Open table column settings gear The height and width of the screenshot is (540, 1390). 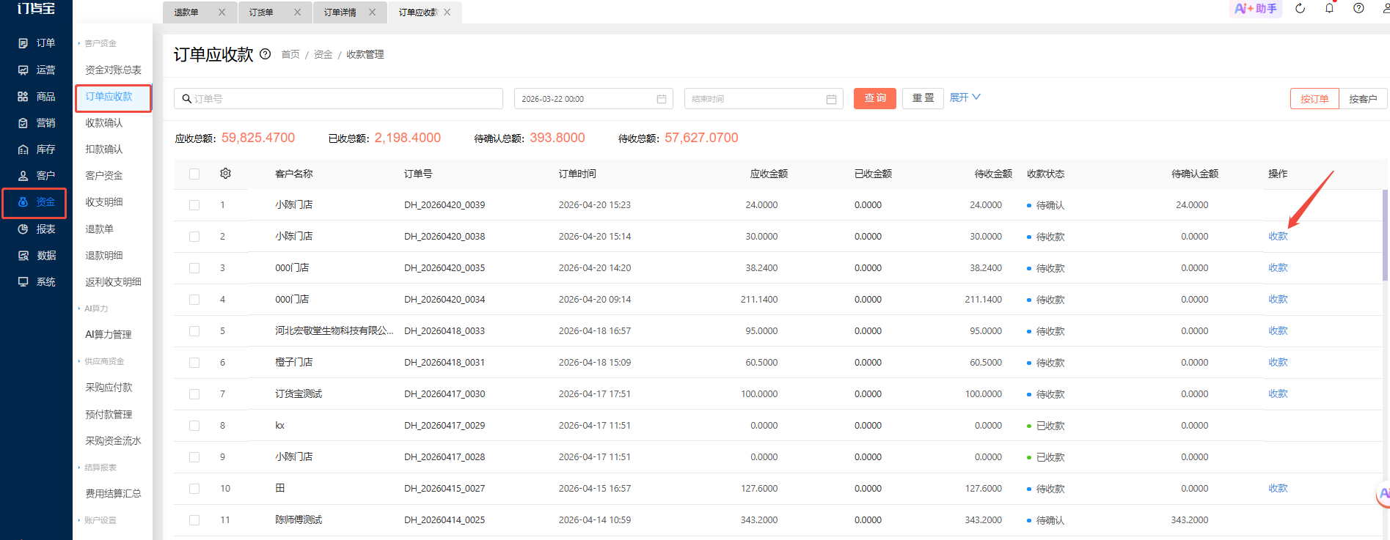click(x=225, y=174)
